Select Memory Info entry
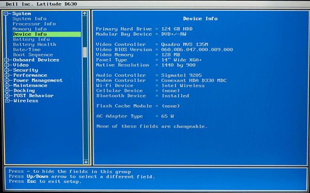 30,29
